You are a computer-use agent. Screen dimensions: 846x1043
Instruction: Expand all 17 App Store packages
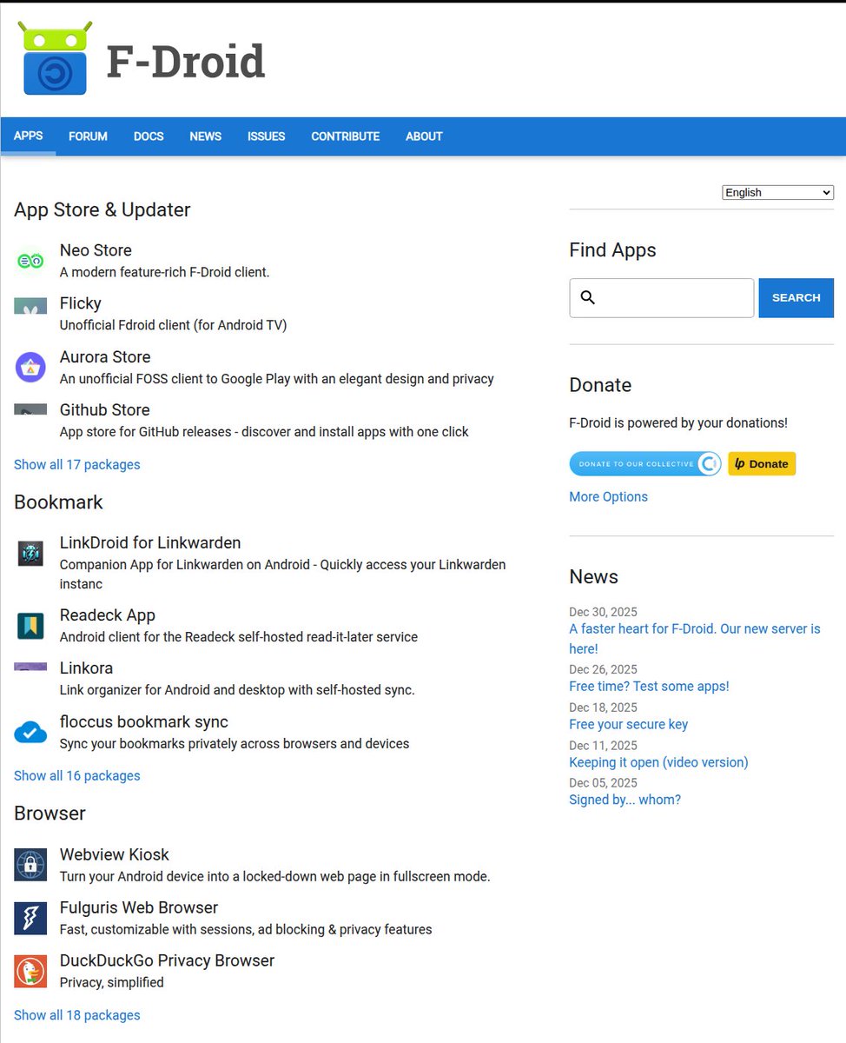click(76, 464)
